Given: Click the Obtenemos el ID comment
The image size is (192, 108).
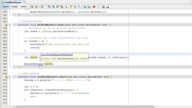Looking at the screenshot, I should [55, 28].
